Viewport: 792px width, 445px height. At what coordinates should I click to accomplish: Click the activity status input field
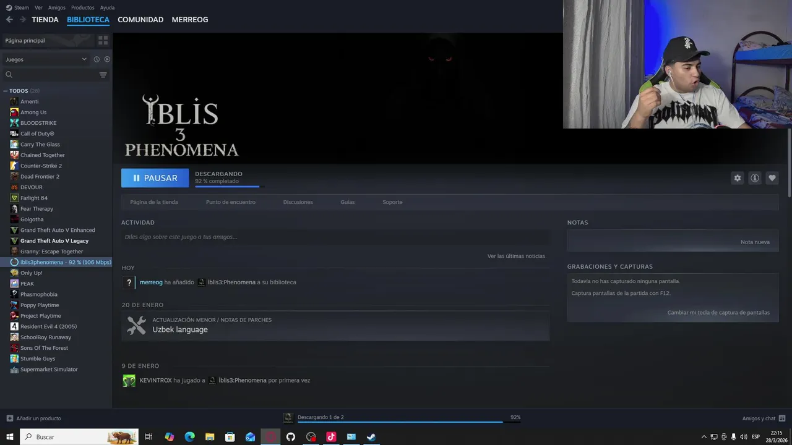point(335,237)
